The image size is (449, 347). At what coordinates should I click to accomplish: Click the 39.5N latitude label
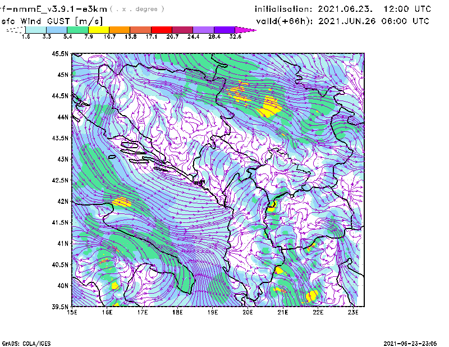coord(60,307)
